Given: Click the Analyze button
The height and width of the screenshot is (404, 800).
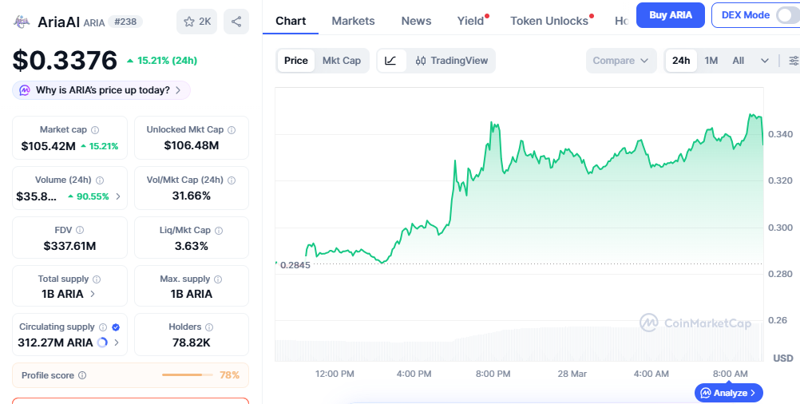Looking at the screenshot, I should click(729, 393).
